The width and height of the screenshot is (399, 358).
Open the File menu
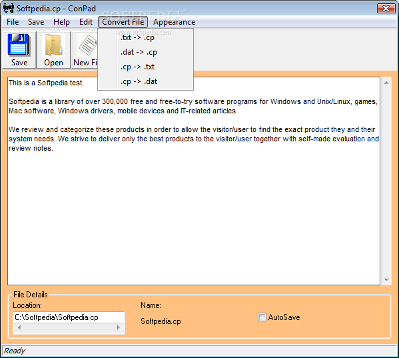click(x=13, y=22)
